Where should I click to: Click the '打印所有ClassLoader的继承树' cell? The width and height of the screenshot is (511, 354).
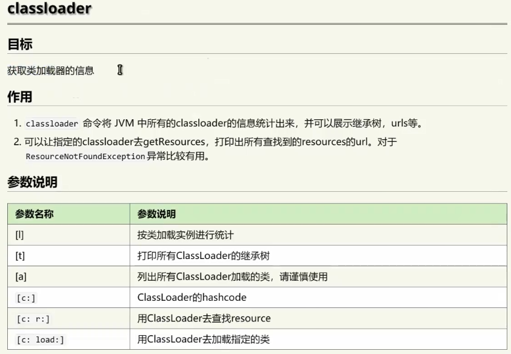(x=318, y=256)
